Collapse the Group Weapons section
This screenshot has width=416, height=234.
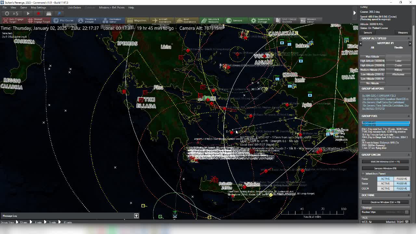click(409, 88)
